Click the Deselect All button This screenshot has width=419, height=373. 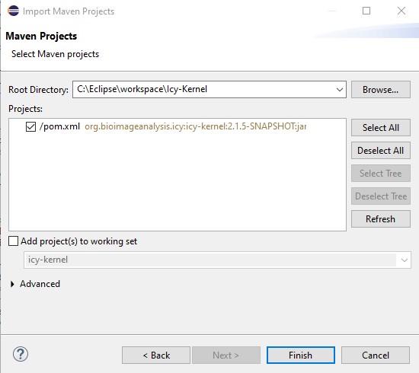tap(380, 151)
